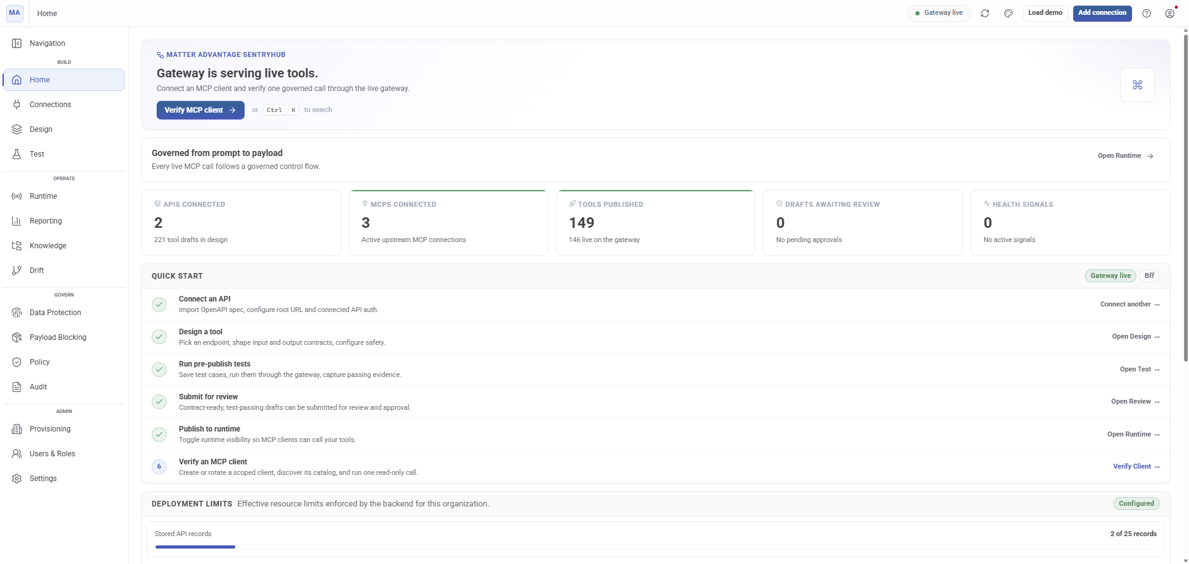Collapse the Navigation sidebar panel icon
The image size is (1189, 564).
[17, 43]
